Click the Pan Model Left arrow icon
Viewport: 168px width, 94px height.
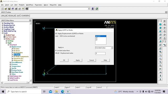pyautogui.click(x=160, y=69)
